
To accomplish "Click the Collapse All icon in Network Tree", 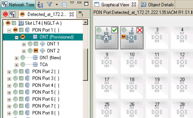I will click(x=64, y=4).
